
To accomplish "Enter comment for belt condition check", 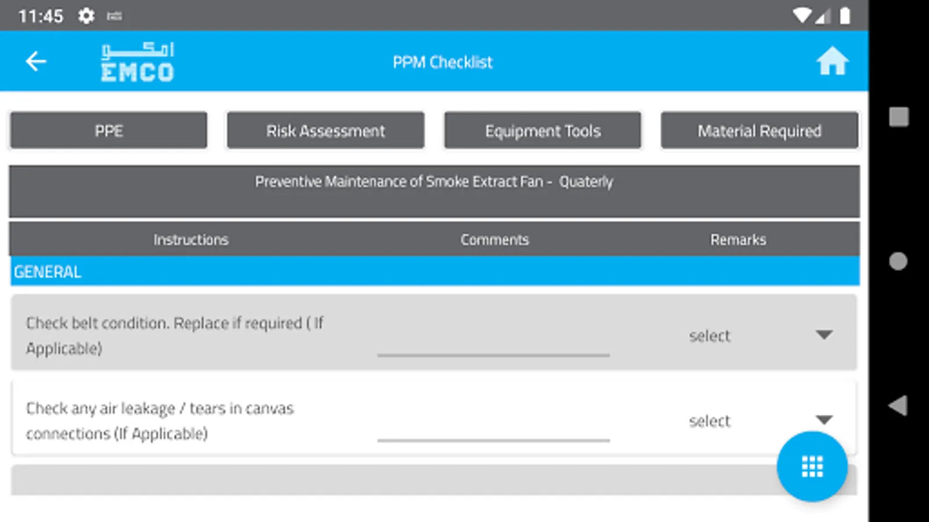I will point(494,343).
